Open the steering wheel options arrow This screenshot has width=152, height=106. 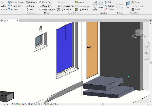click(147, 50)
